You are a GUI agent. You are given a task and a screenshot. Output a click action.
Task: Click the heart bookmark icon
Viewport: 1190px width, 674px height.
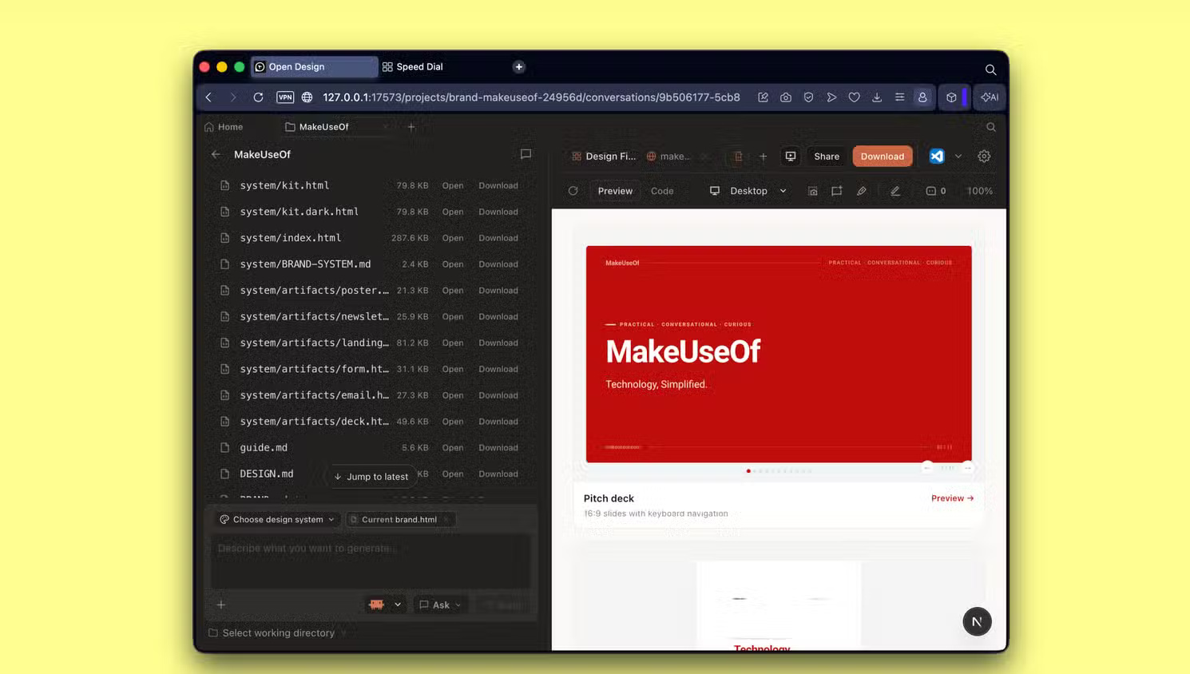point(854,97)
